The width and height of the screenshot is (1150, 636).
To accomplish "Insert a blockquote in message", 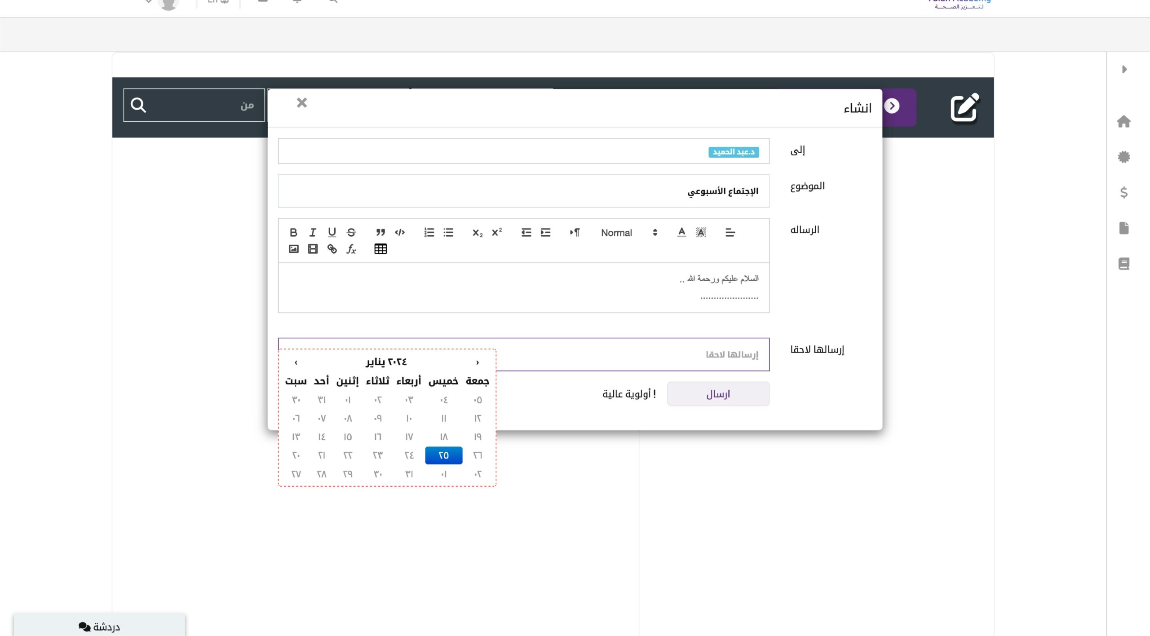I will [x=380, y=232].
